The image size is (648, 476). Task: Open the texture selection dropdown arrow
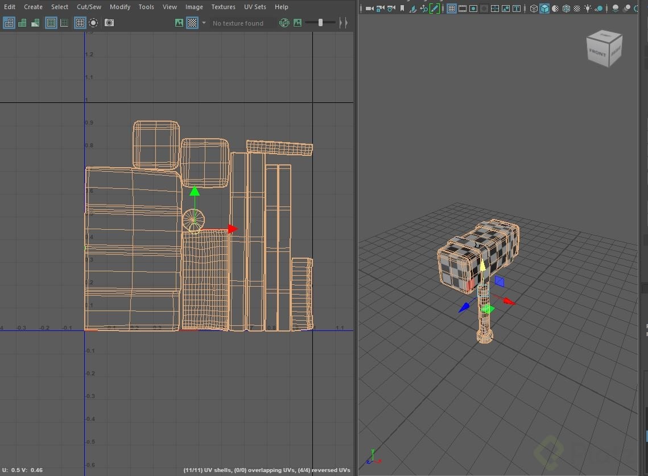tap(204, 23)
